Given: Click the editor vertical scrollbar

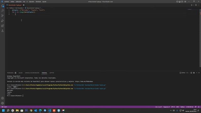Looking at the screenshot, I should [x=200, y=38].
